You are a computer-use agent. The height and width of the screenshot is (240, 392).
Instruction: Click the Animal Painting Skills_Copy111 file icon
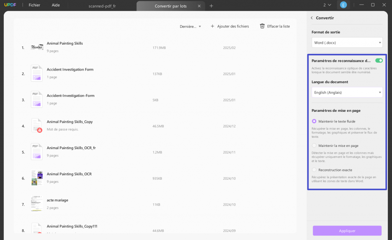pos(37,228)
